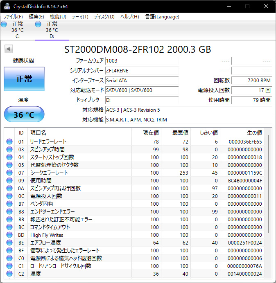Click the 項目名 column header
This screenshot has height=283, width=276.
click(x=79, y=133)
